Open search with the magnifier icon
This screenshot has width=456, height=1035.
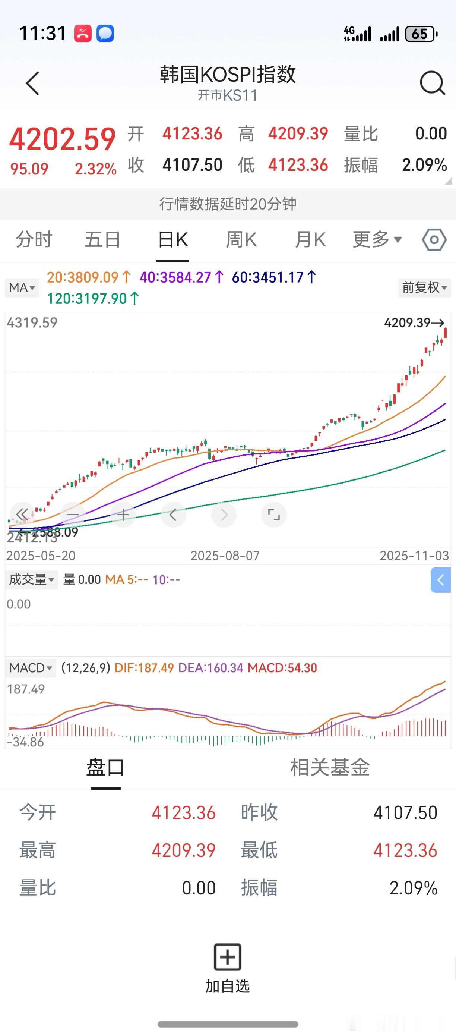click(432, 83)
